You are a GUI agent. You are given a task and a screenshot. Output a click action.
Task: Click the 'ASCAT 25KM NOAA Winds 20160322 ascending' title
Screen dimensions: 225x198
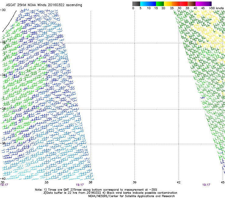[x=44, y=5]
